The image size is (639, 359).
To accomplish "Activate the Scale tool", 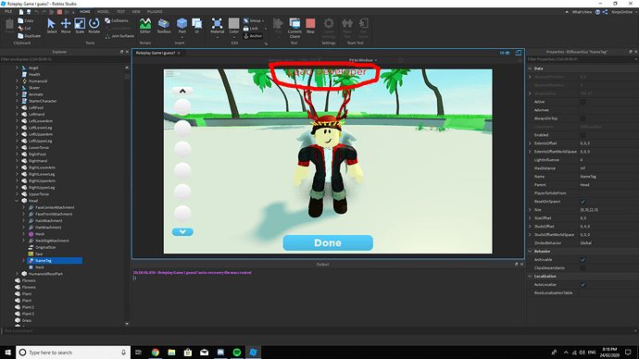I will 80,26.
